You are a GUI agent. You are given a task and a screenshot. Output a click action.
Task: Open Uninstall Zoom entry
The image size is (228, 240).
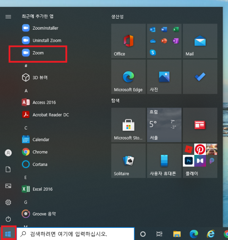[42, 40]
